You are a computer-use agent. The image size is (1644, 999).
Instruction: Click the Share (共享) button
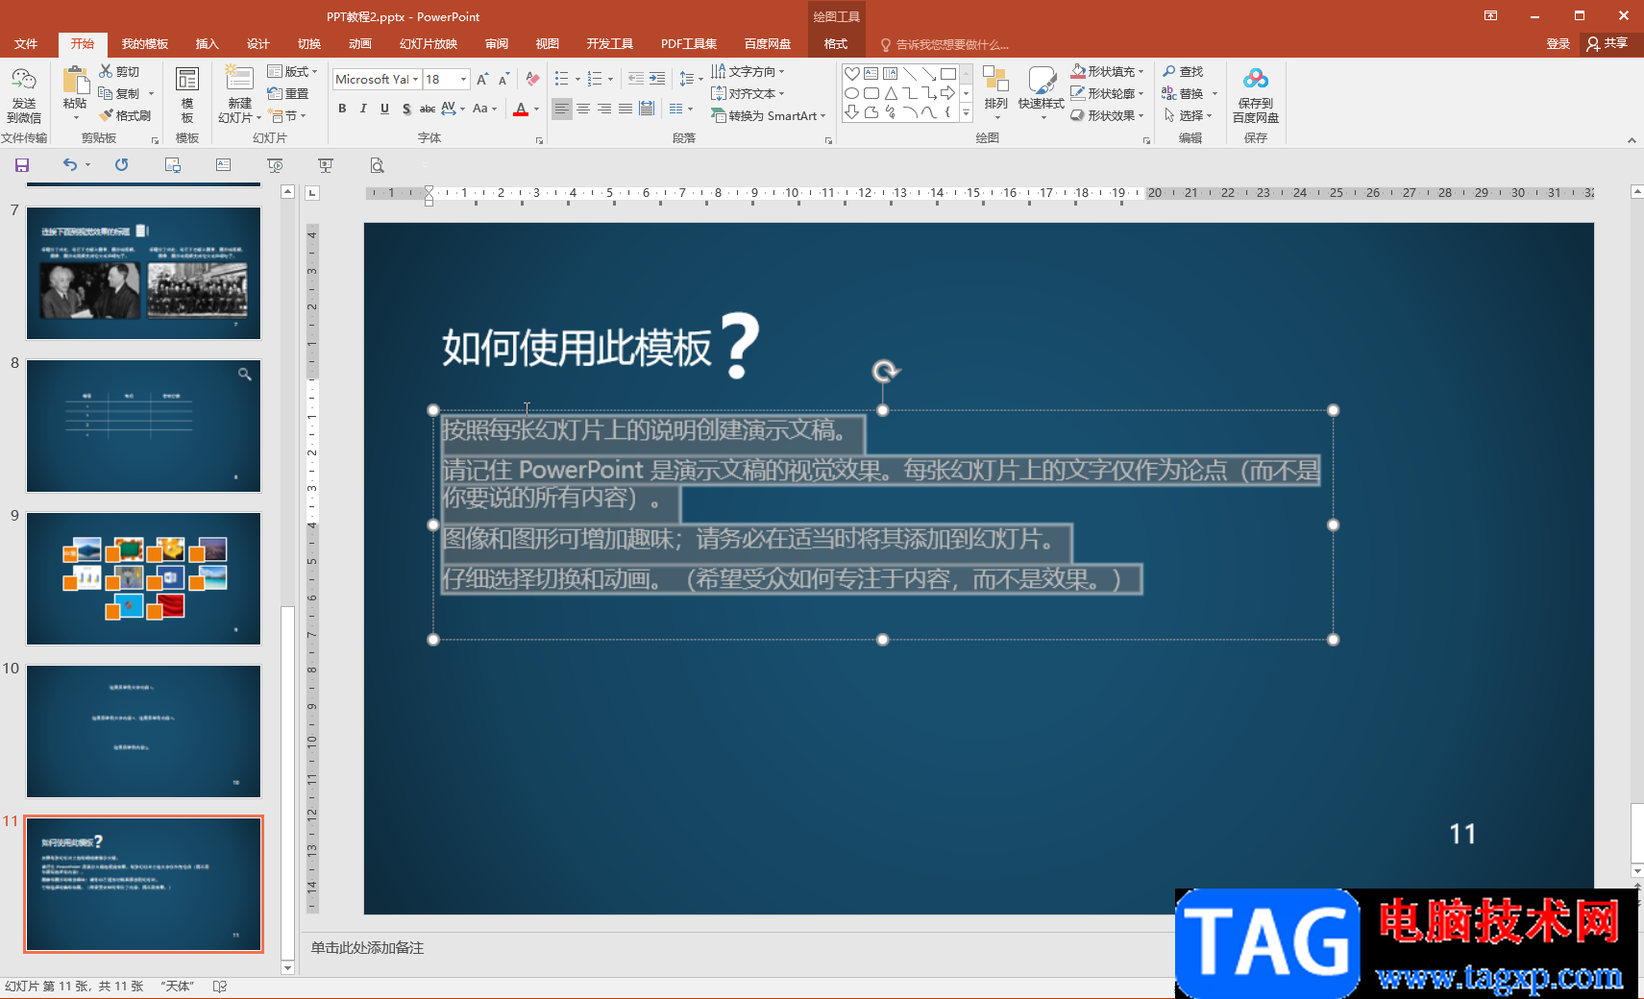click(x=1607, y=44)
